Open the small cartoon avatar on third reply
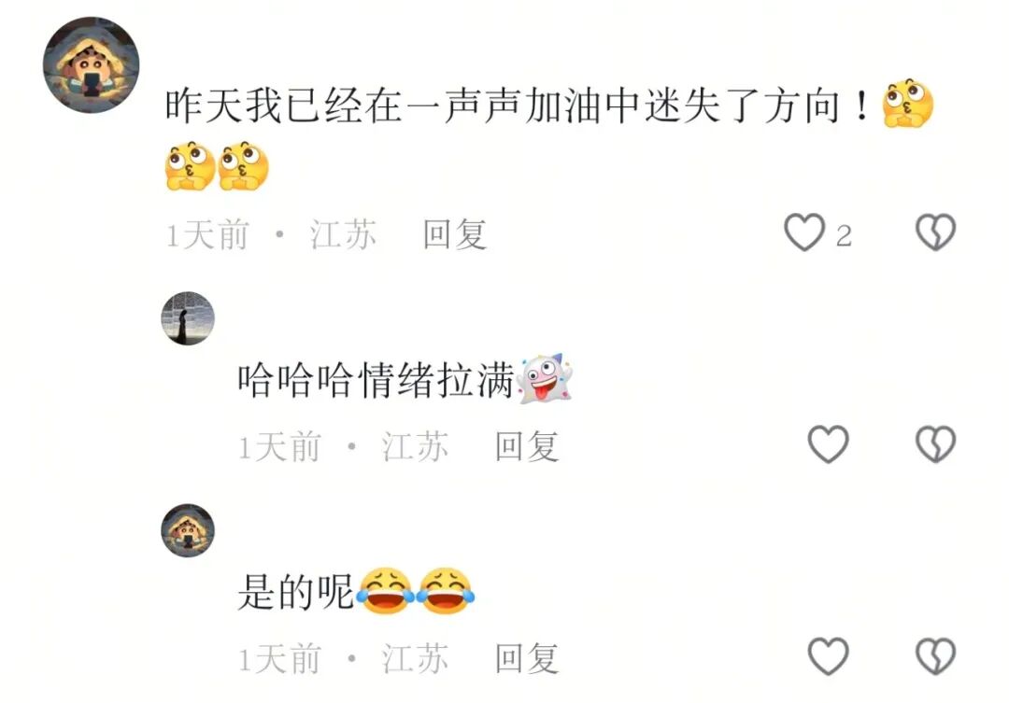 (188, 530)
